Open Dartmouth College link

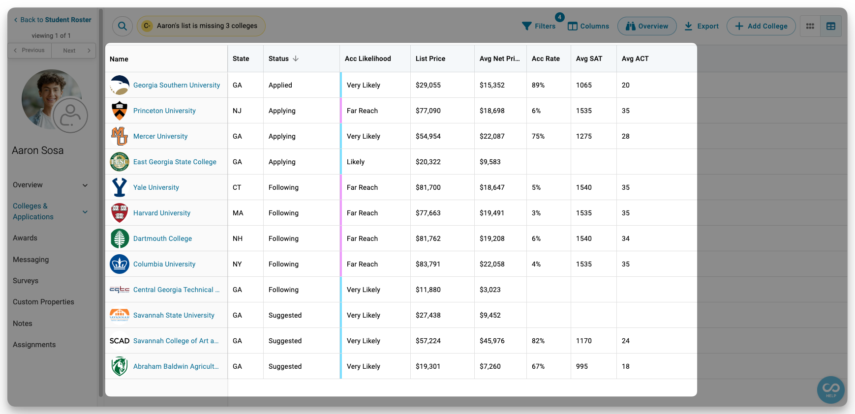coord(162,238)
